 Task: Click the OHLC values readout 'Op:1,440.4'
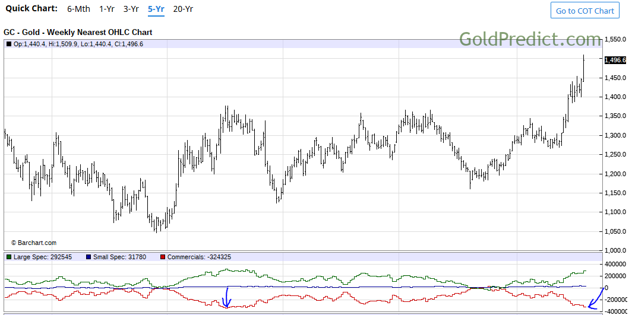29,44
